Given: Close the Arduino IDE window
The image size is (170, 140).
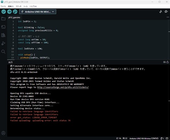Looking at the screenshot, I should 167,2.
